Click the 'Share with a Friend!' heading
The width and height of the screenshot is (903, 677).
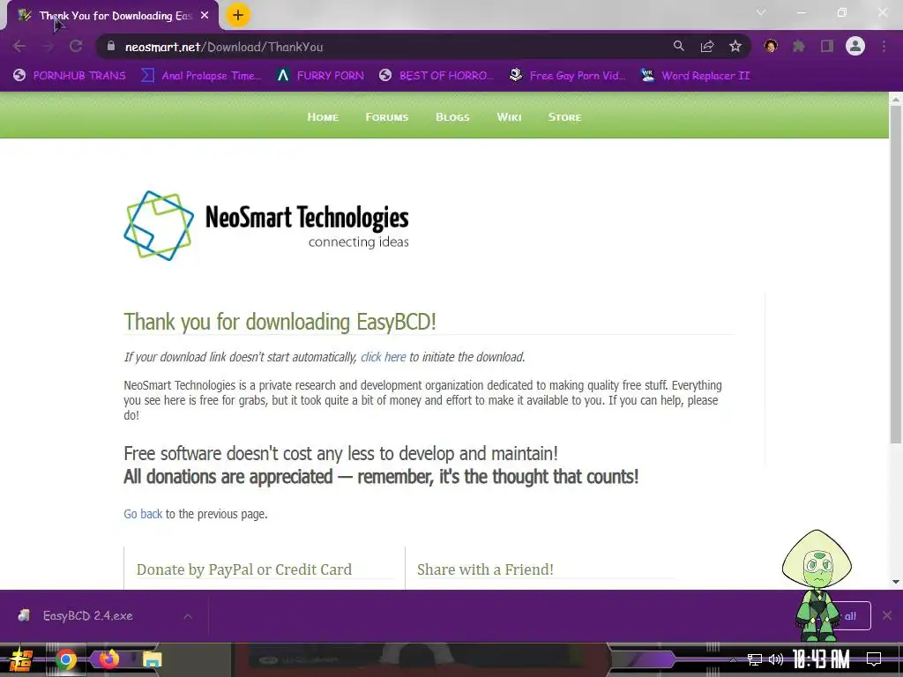pyautogui.click(x=485, y=569)
